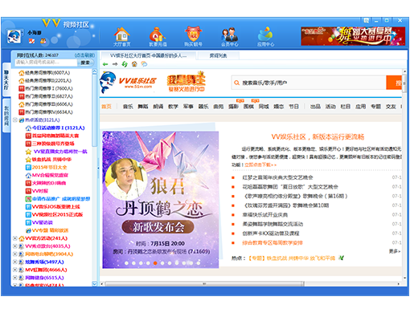Screen dimensions: 410x313
Task: Open the 今日活动推荐 I (3121人) room item
Action: [58, 128]
